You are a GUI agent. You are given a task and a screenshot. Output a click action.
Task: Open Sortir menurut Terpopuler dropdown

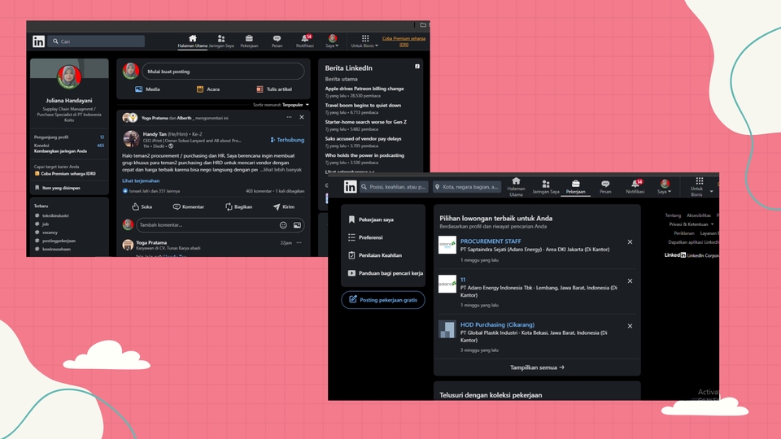281,105
